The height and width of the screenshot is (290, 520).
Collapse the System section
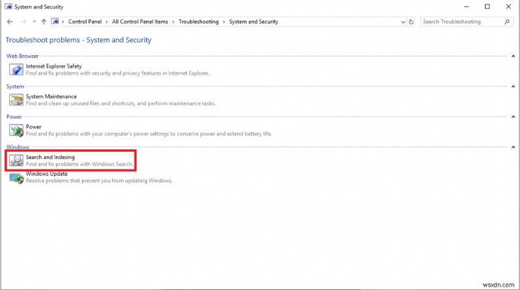(513, 86)
